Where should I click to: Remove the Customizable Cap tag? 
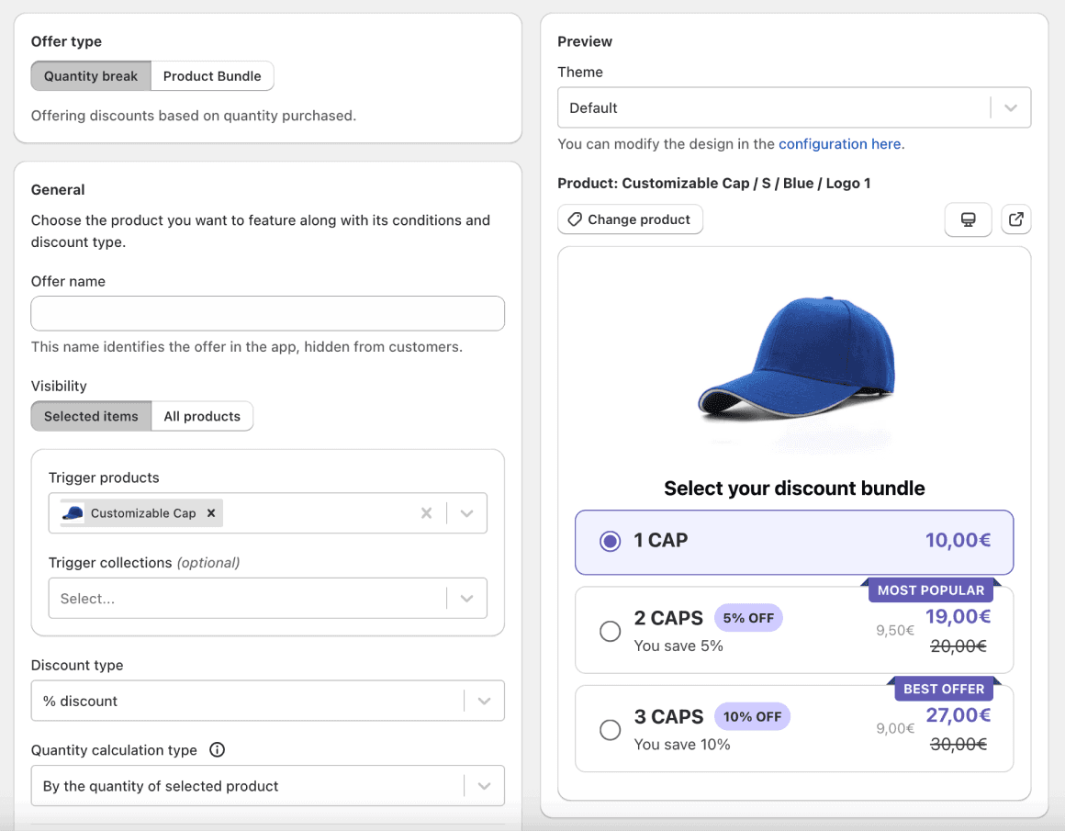point(211,513)
